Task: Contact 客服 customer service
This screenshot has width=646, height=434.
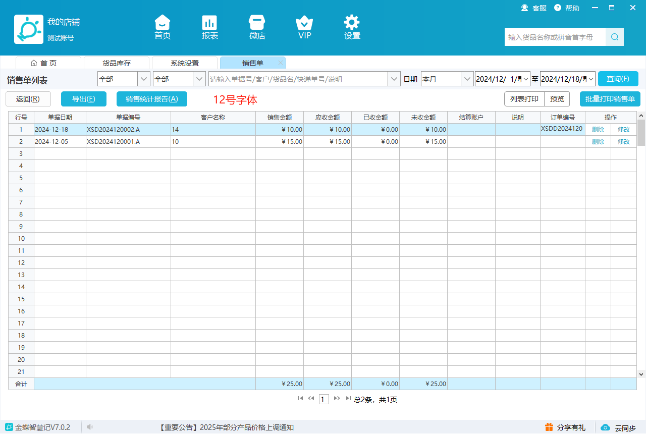Action: tap(534, 8)
